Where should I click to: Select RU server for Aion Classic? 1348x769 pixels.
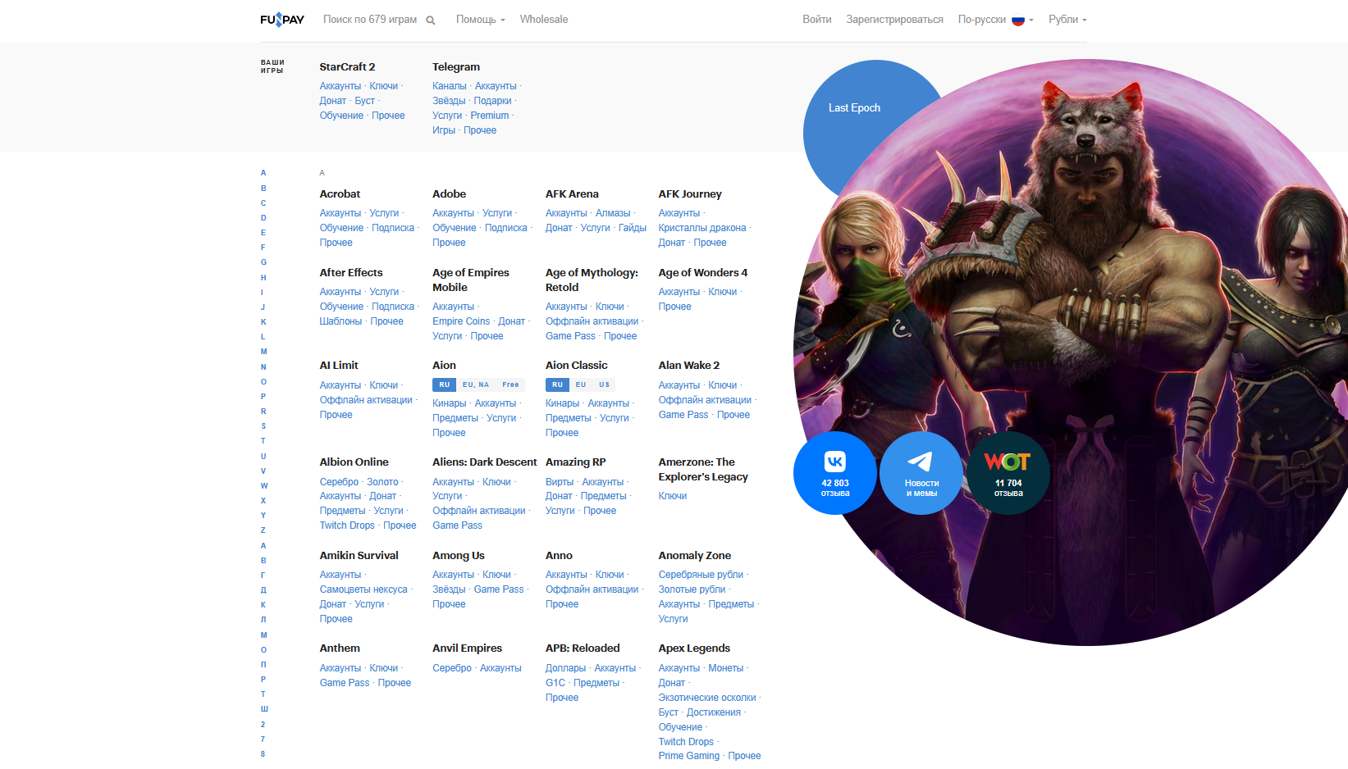tap(557, 384)
